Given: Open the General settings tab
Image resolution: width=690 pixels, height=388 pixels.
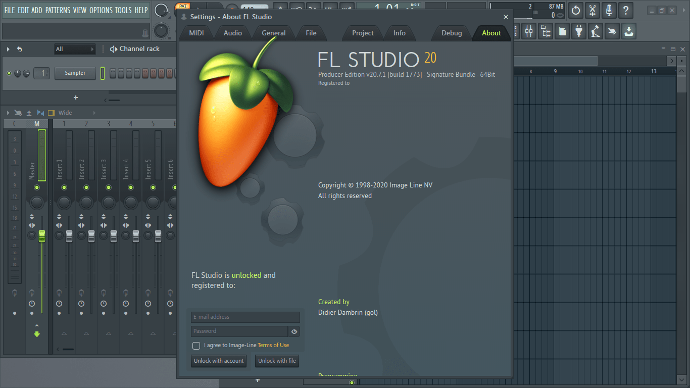Looking at the screenshot, I should click(274, 33).
